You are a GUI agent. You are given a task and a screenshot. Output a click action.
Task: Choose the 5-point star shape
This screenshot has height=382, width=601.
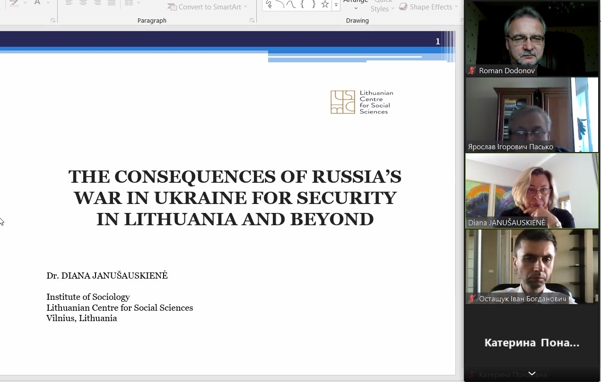[x=325, y=5]
